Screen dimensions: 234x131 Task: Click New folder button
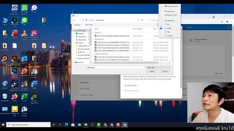tap(89, 25)
